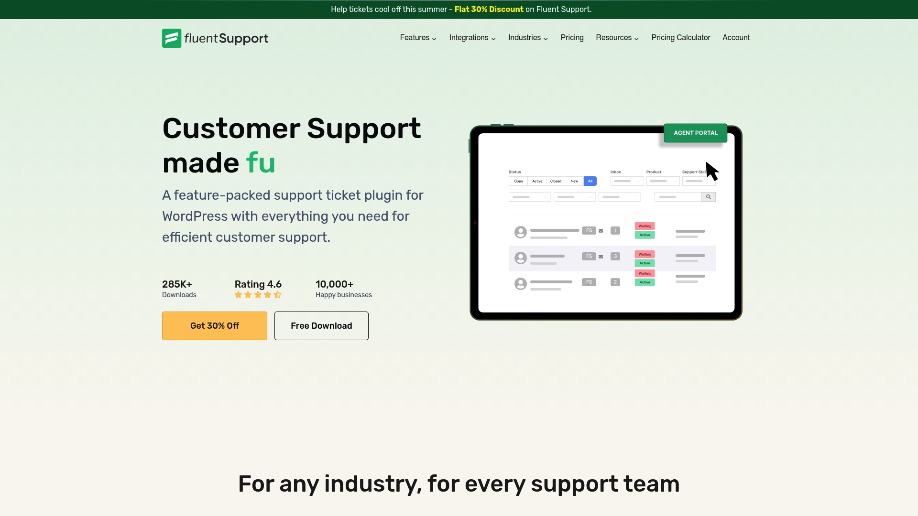Click the first ticket's Waiting label
918x516 pixels.
pos(645,226)
